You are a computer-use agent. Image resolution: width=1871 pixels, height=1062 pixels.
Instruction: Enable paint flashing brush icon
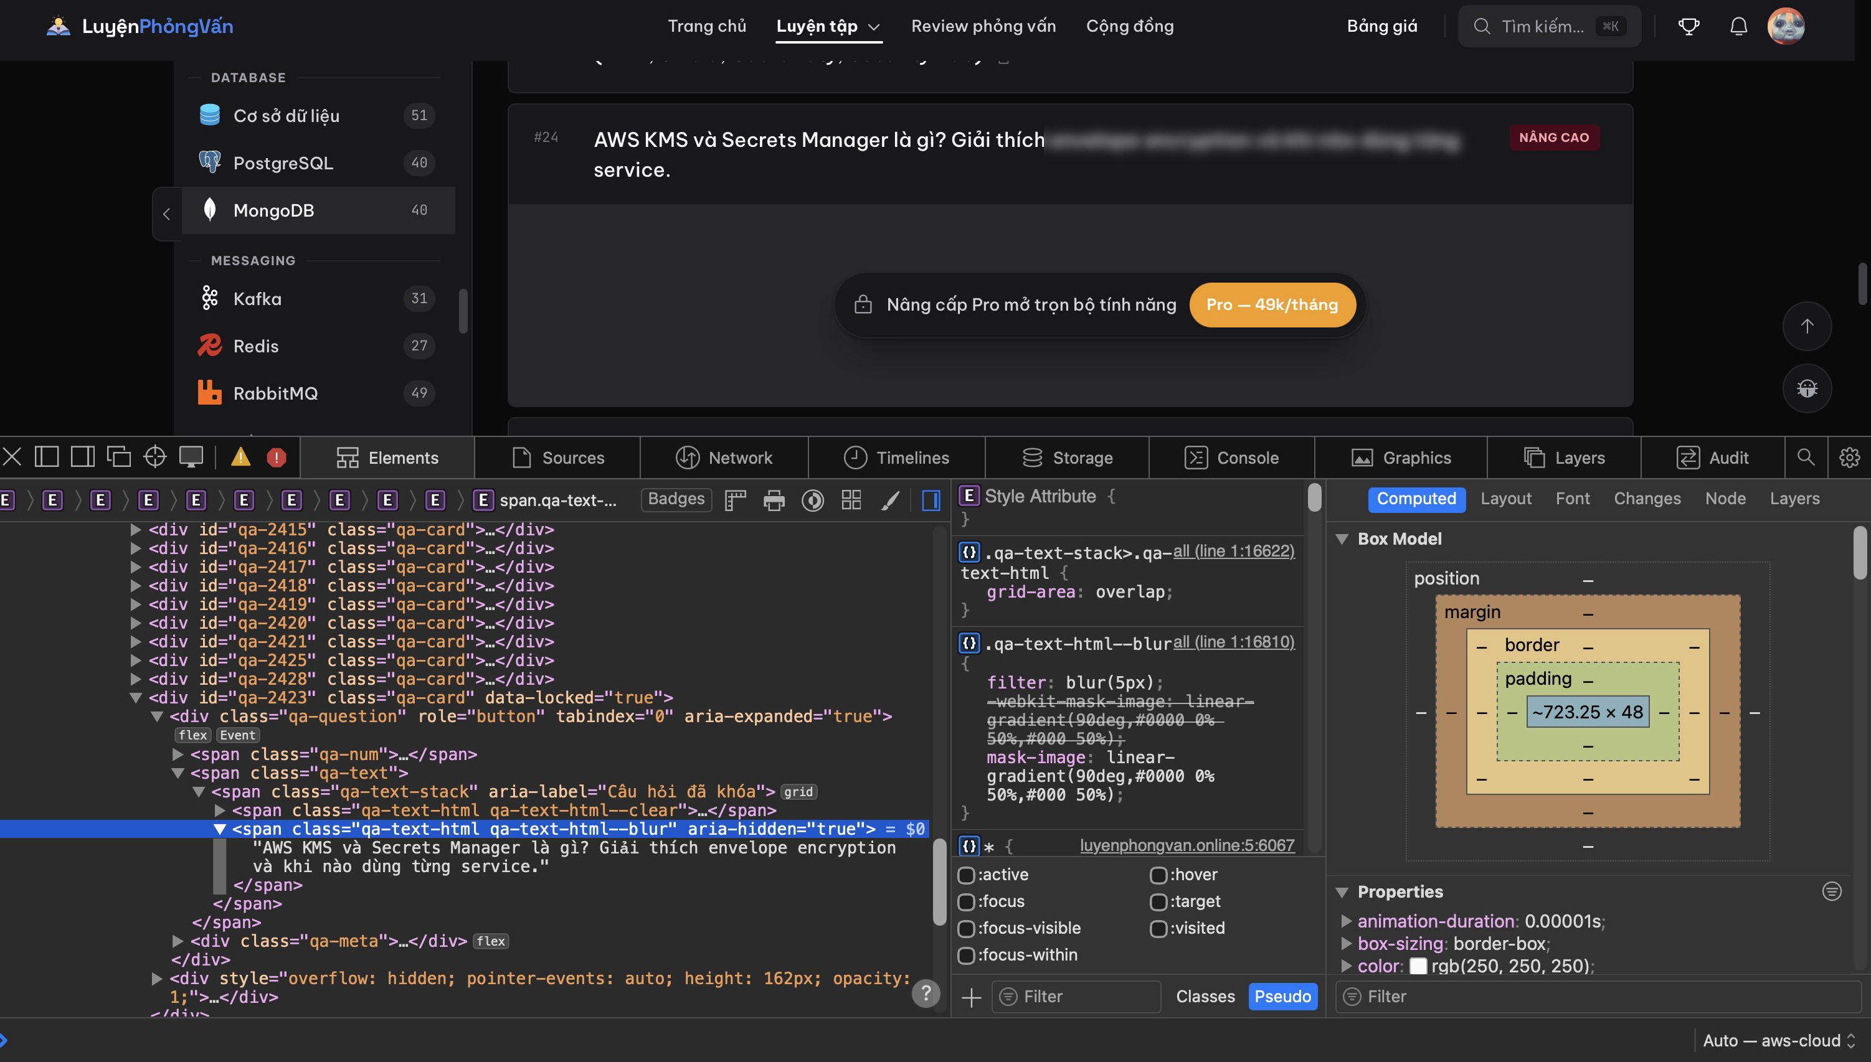coord(890,500)
